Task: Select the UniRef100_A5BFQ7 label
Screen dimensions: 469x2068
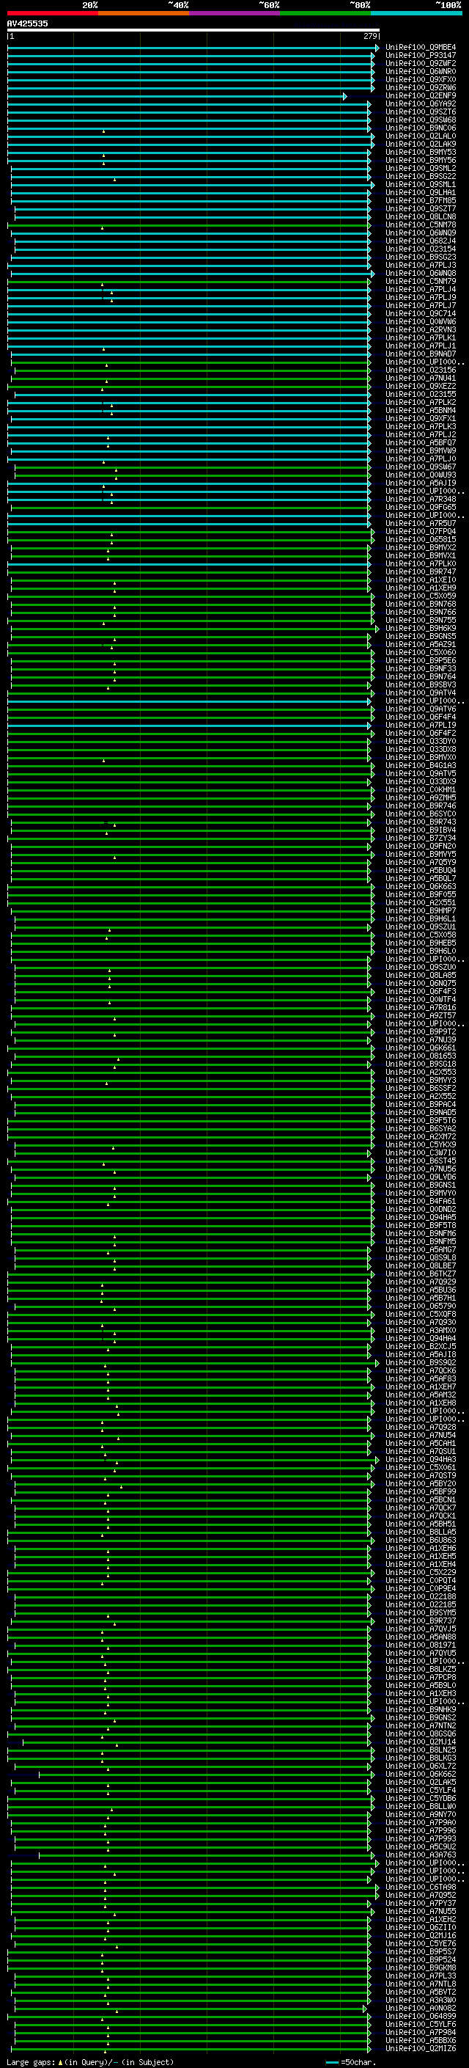Action: click(421, 443)
